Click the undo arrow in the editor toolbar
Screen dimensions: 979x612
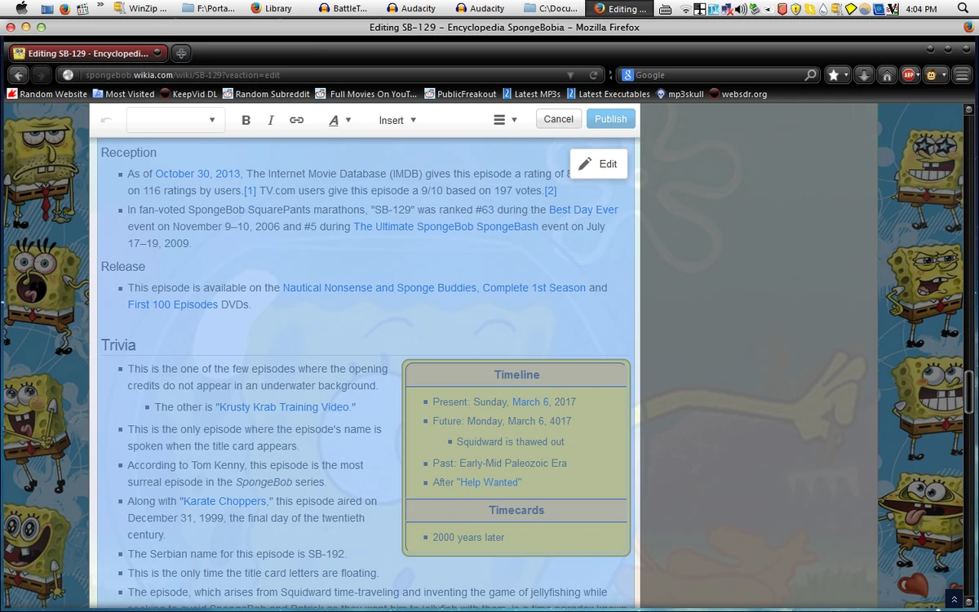(x=106, y=120)
